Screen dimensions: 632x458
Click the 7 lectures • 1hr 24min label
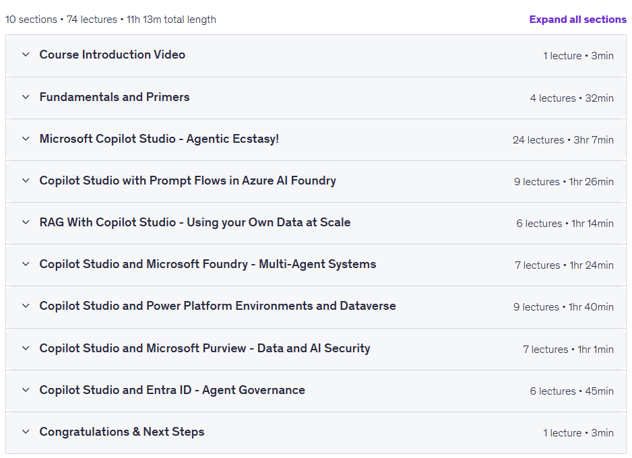pyautogui.click(x=565, y=265)
